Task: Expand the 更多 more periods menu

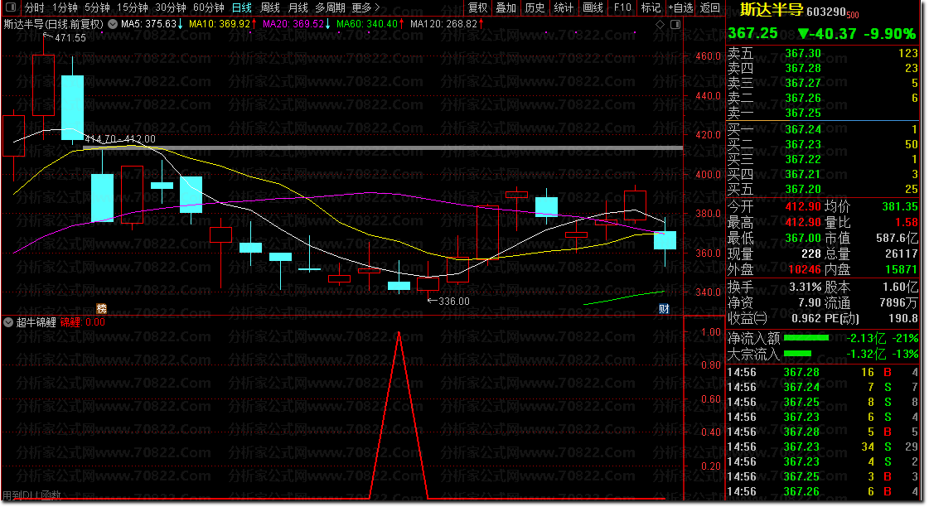Action: (x=365, y=7)
